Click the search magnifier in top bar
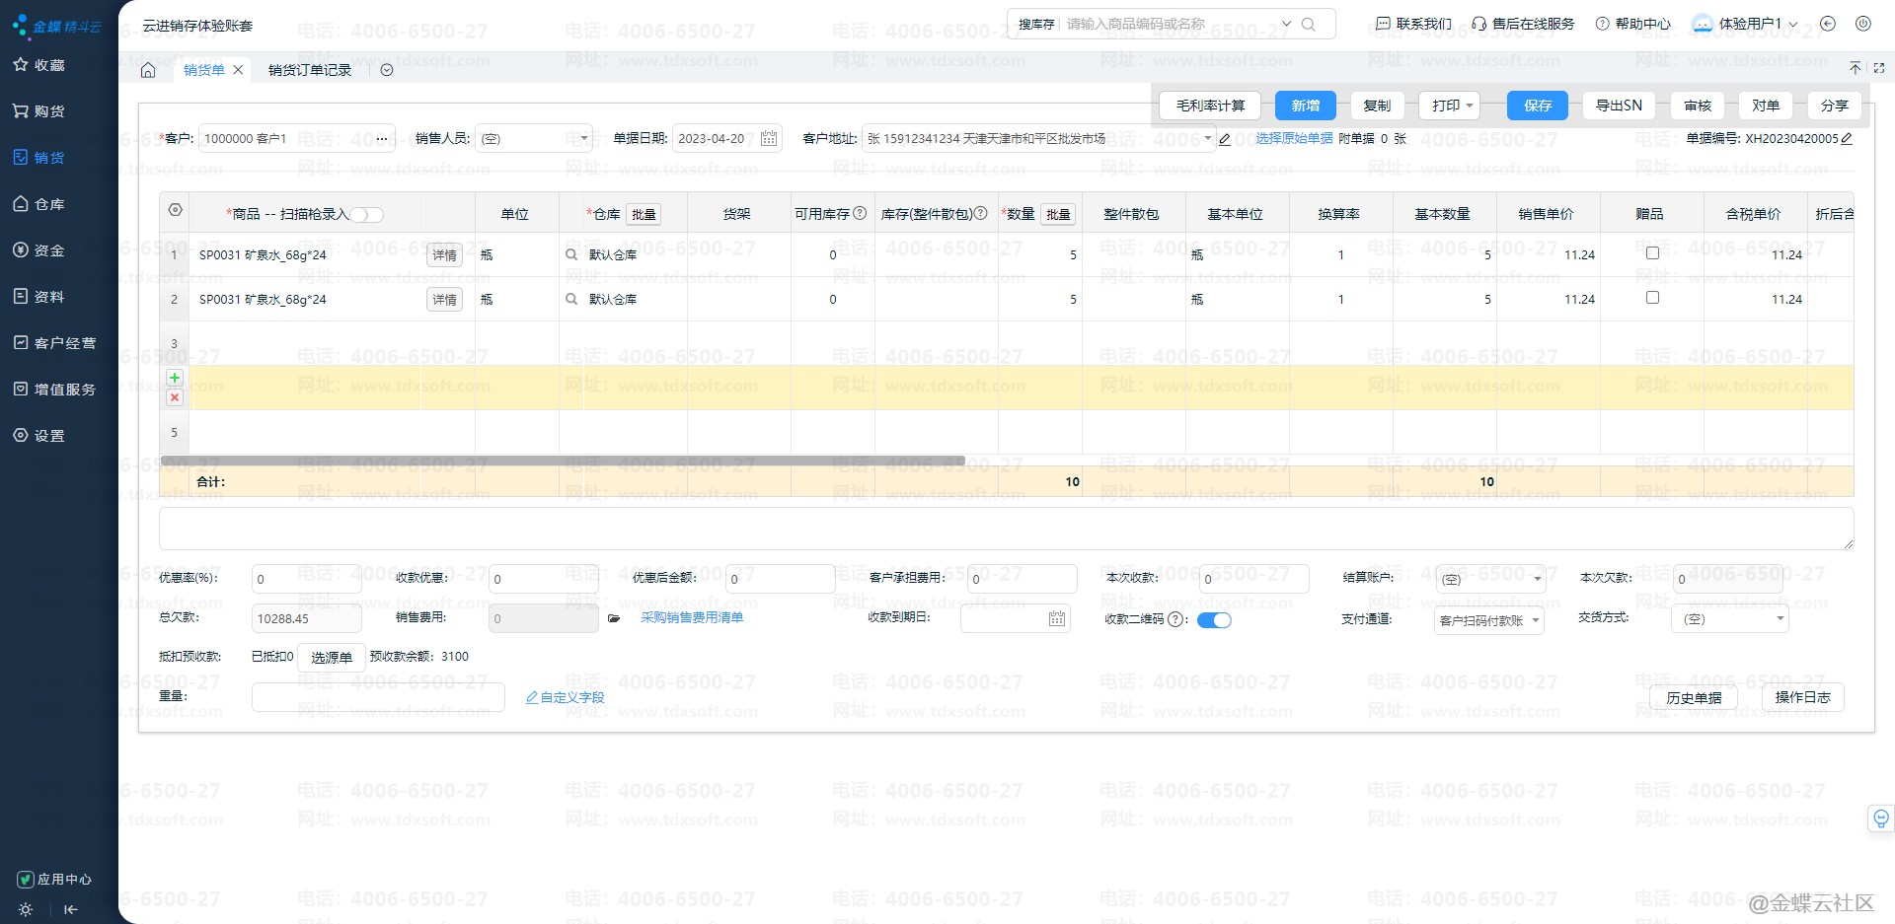Screen dimensions: 1895x924 (x=1309, y=25)
